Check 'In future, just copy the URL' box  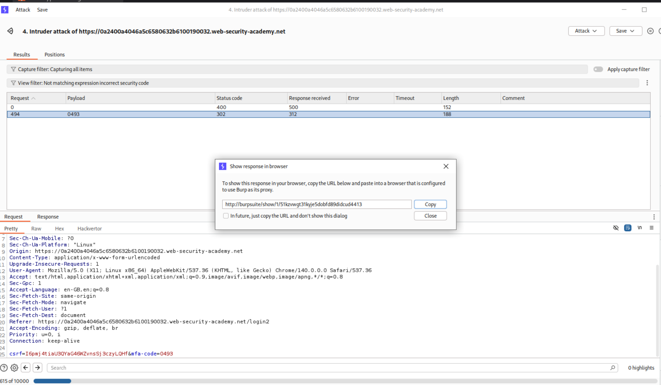(x=226, y=216)
